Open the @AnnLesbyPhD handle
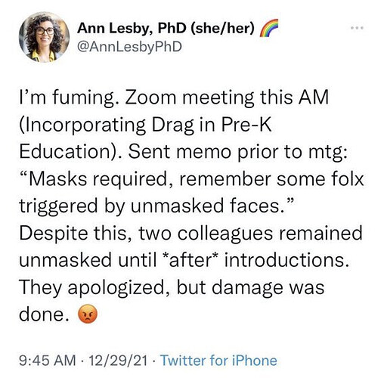384x378 pixels. tap(129, 47)
